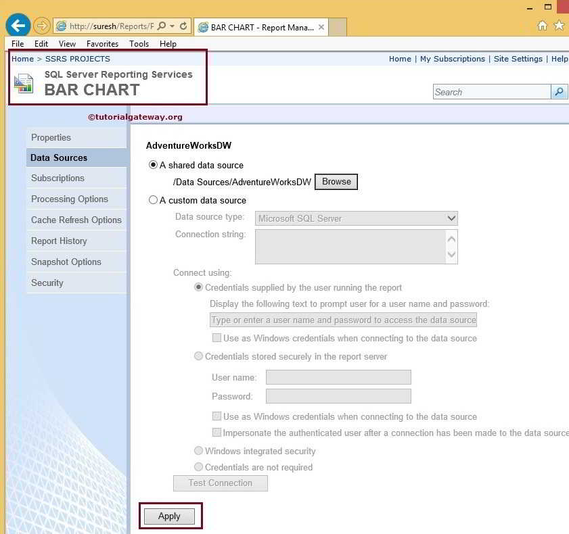Click the new tab button
The height and width of the screenshot is (534, 569).
[338, 27]
